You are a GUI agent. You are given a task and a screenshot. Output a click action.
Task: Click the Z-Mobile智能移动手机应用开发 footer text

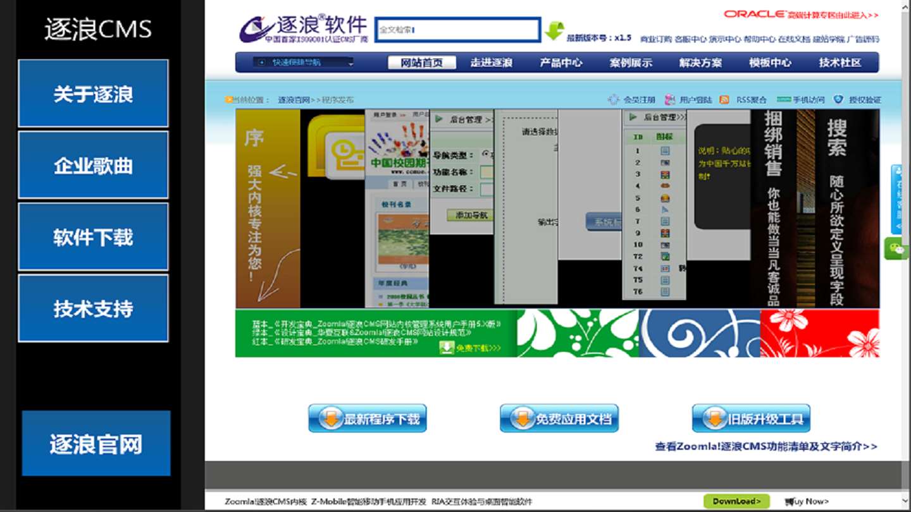point(369,502)
